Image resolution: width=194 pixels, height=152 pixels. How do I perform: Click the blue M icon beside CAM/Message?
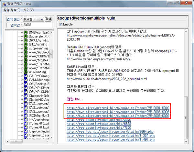coord(26,80)
